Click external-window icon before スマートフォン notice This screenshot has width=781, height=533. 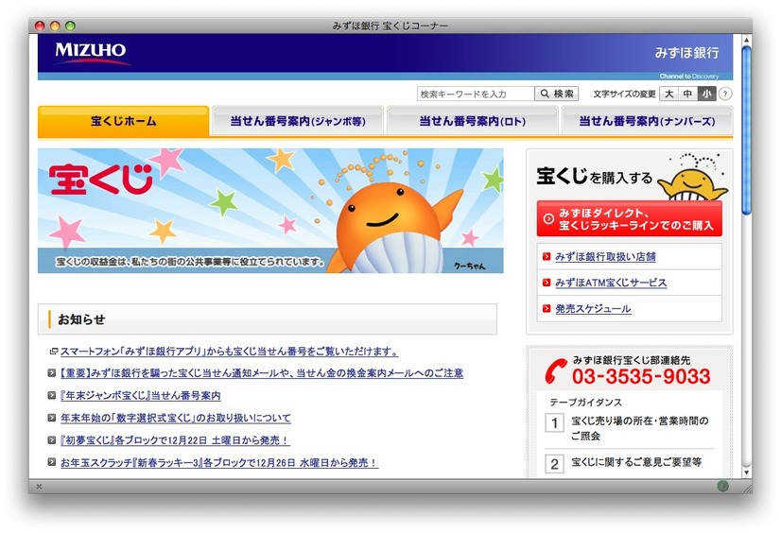point(53,352)
